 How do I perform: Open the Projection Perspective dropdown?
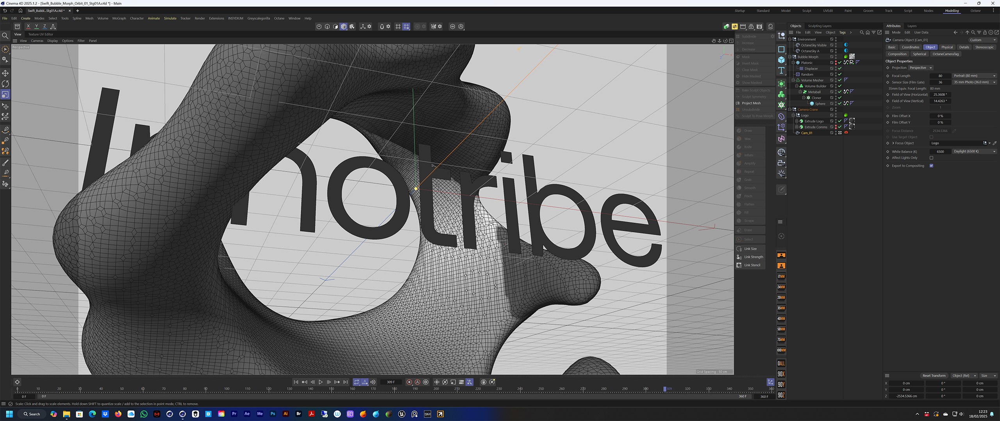tap(921, 68)
